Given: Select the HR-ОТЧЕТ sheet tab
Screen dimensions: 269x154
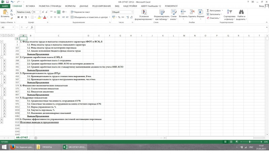Looking at the screenshot, I should pos(22,138).
